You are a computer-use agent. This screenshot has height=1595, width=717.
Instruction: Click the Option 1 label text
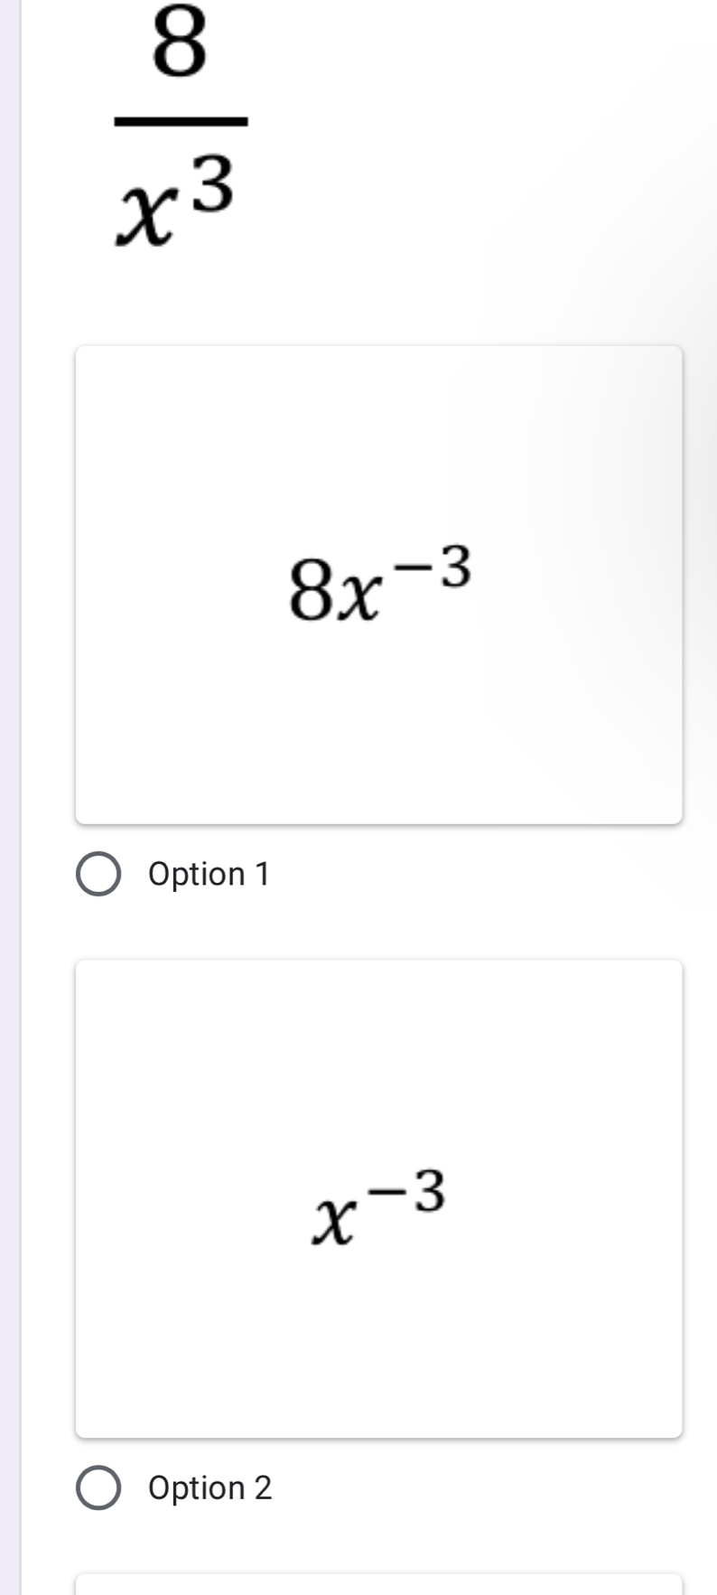coord(210,873)
